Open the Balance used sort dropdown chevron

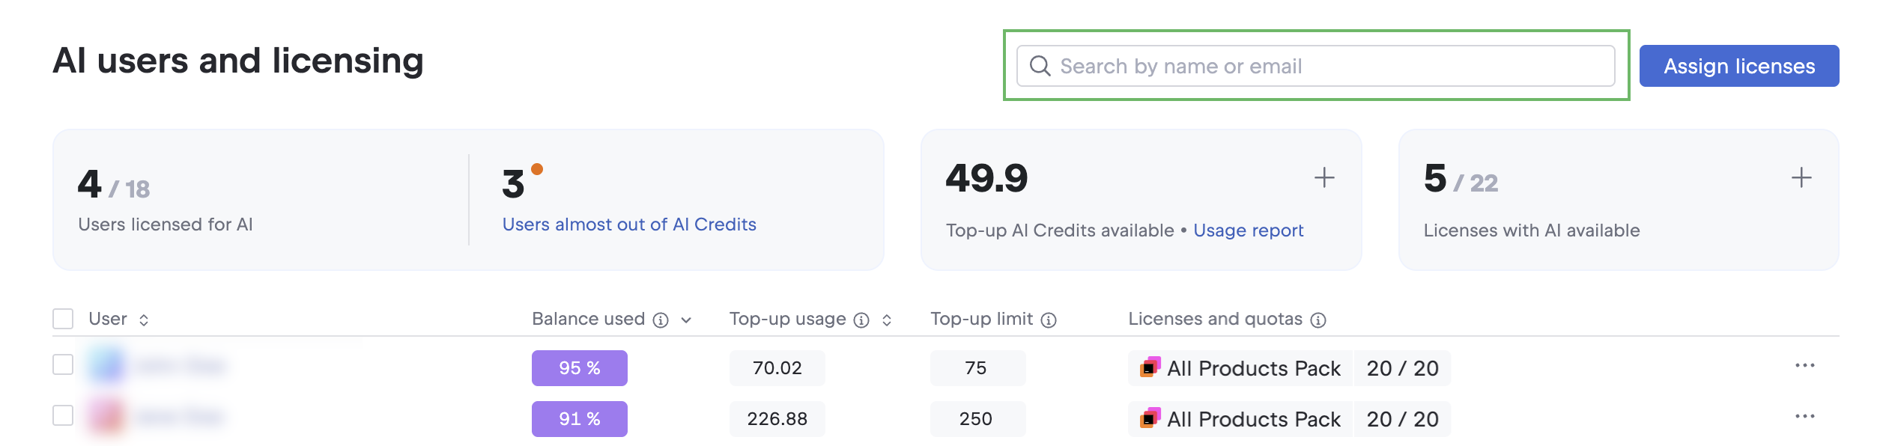pyautogui.click(x=685, y=319)
